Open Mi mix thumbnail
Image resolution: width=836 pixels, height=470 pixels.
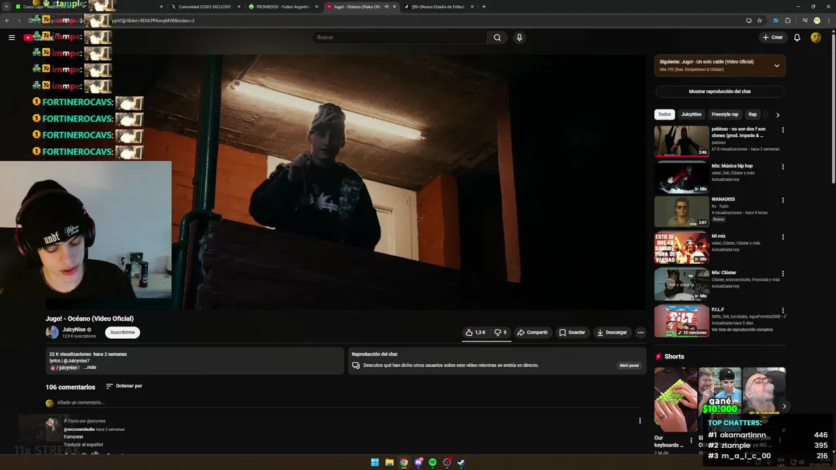[681, 248]
